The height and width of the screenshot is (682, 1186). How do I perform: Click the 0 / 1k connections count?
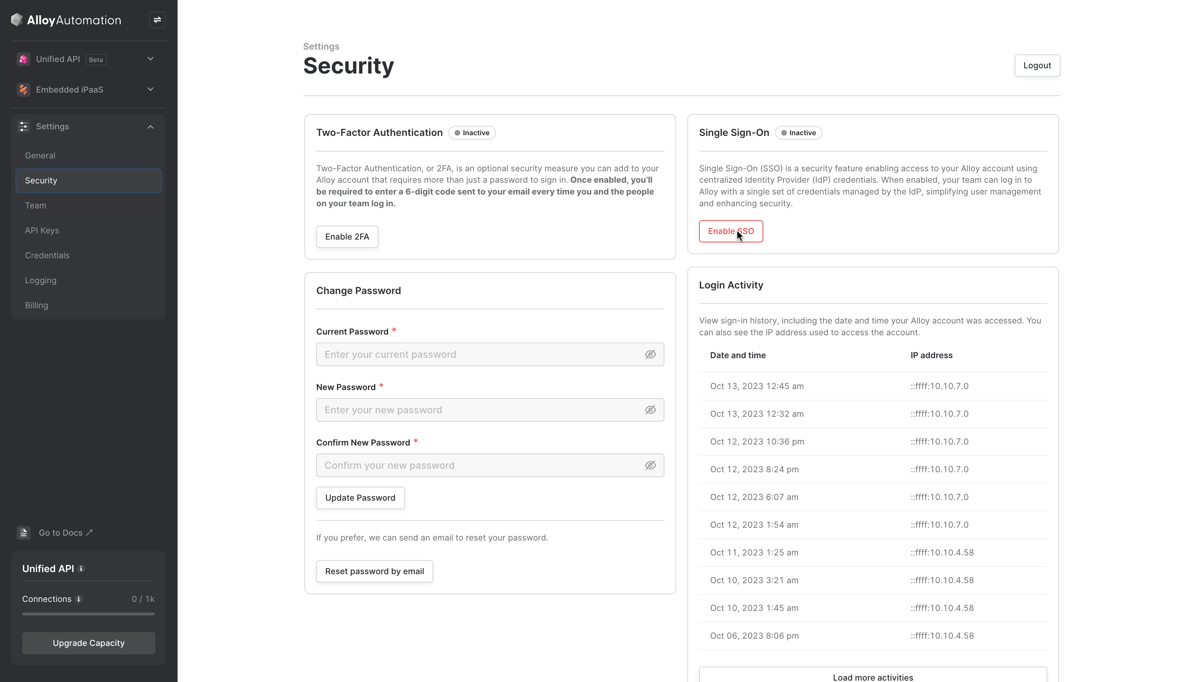(x=143, y=599)
